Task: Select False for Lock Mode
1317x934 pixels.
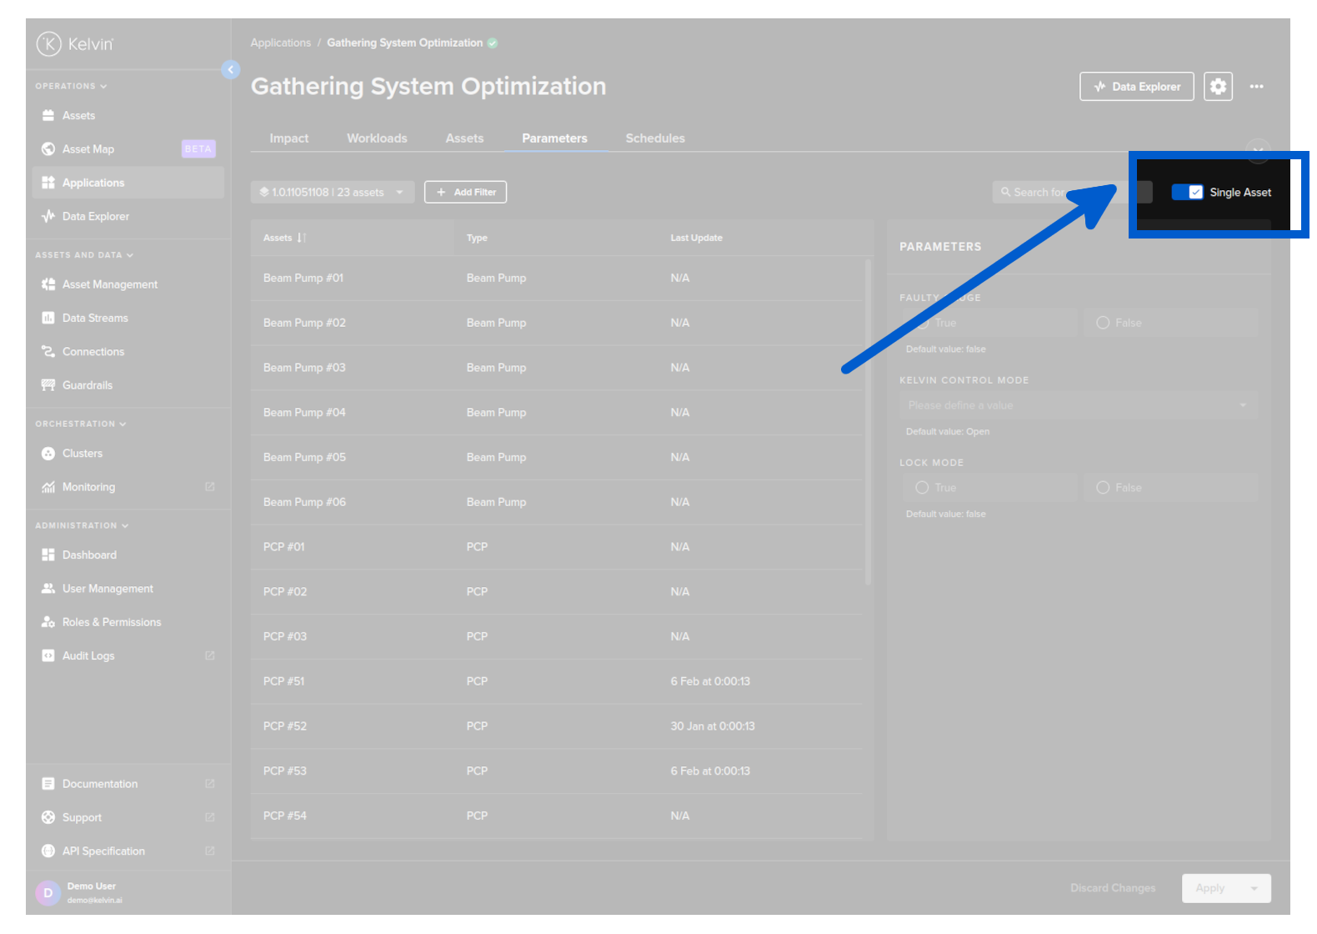Action: [1103, 488]
